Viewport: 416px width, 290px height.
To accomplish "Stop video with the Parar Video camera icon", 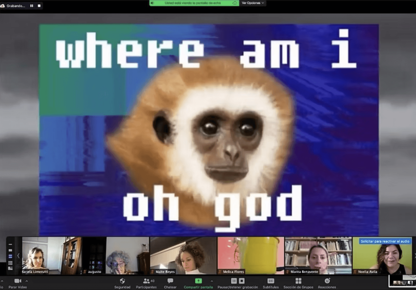I will coord(18,281).
